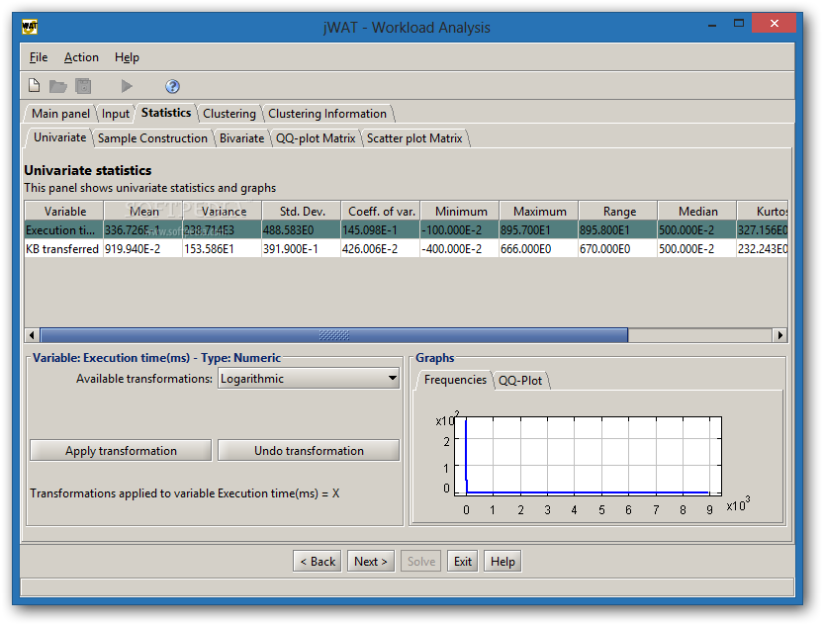Screen dimensions: 823x625
Task: Switch to the QQ-Plot graph tab
Action: tap(520, 381)
